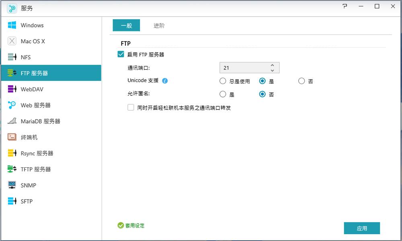The height and width of the screenshot is (241, 402).
Task: Open the Windows service settings
Action: pyautogui.click(x=31, y=25)
